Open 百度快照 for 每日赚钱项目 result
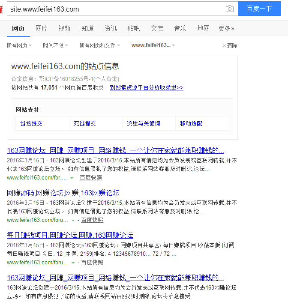Image resolution: width=288 pixels, height=302 pixels. coord(92,262)
